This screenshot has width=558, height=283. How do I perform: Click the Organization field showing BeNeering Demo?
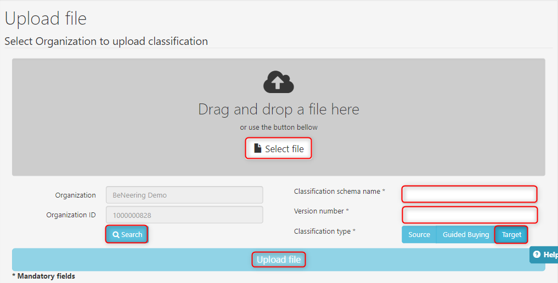click(x=184, y=195)
